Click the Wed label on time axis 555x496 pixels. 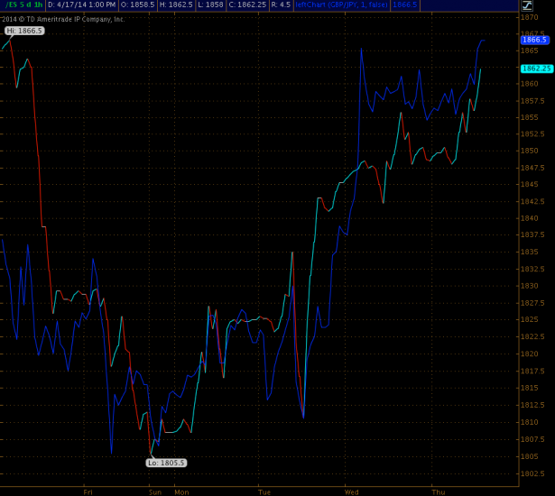(x=351, y=492)
